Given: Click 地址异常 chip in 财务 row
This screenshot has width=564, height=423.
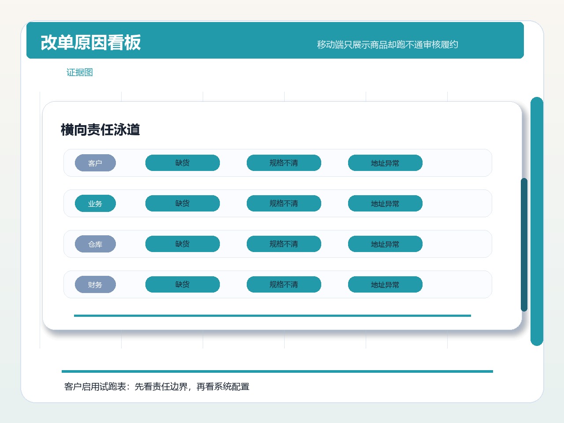Looking at the screenshot, I should coord(385,285).
